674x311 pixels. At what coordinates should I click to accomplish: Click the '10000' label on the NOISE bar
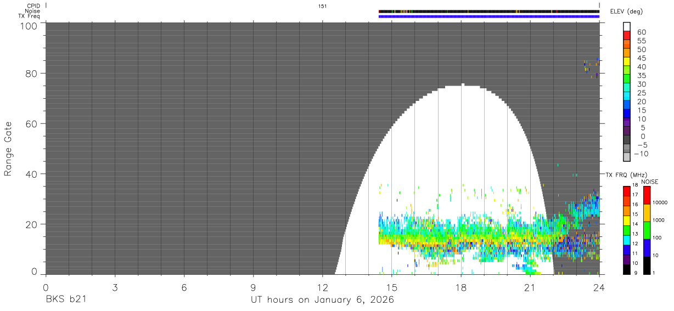pyautogui.click(x=659, y=202)
